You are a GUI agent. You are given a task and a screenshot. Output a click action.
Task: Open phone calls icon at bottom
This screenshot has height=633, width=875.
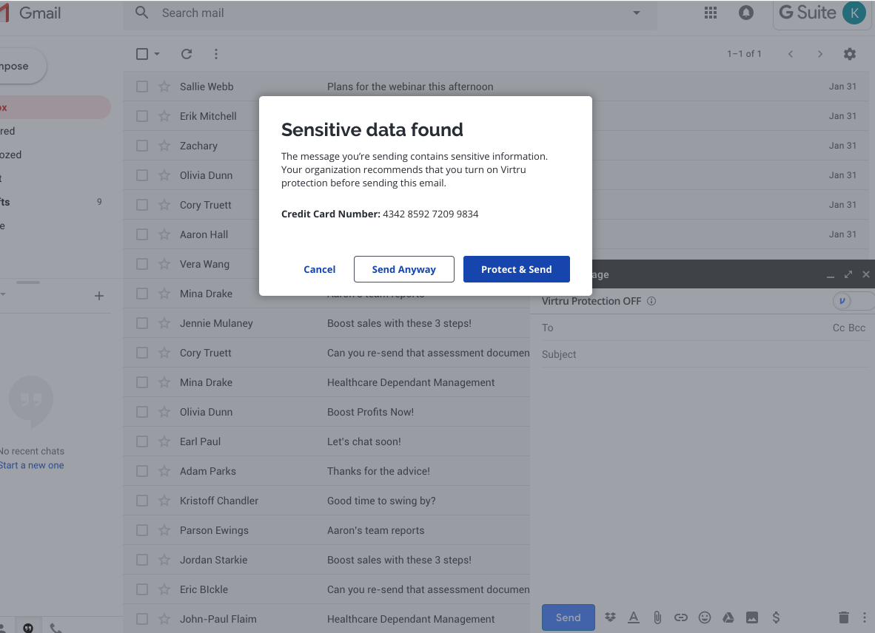click(x=56, y=628)
